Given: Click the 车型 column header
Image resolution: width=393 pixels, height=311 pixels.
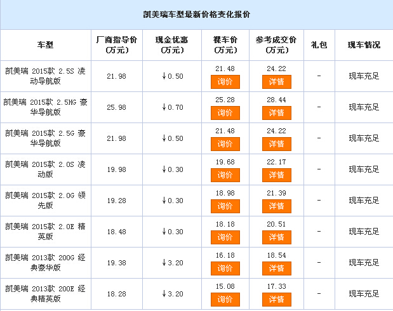Looking at the screenshot, I should coord(45,45).
